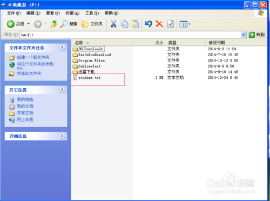
Task: Click the Paste clipboard icon
Action: (x=135, y=24)
